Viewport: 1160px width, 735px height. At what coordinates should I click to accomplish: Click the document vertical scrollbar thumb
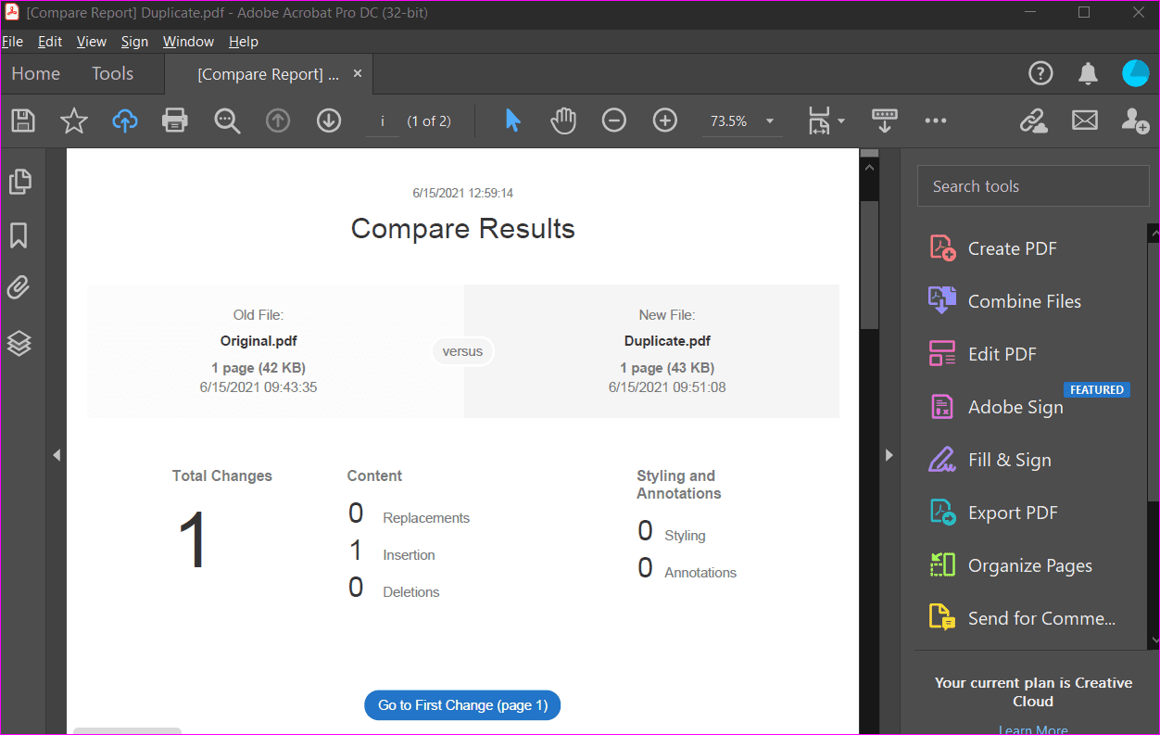[869, 264]
